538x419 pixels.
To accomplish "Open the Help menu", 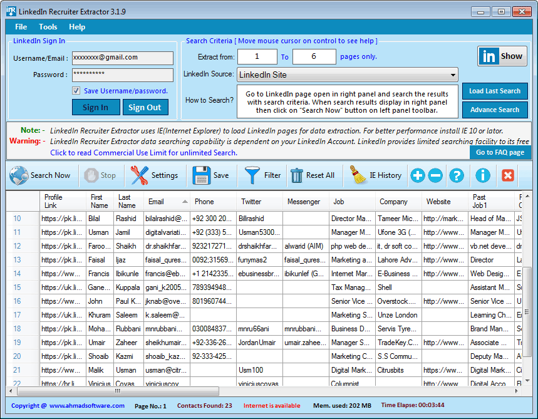I will 77,27.
